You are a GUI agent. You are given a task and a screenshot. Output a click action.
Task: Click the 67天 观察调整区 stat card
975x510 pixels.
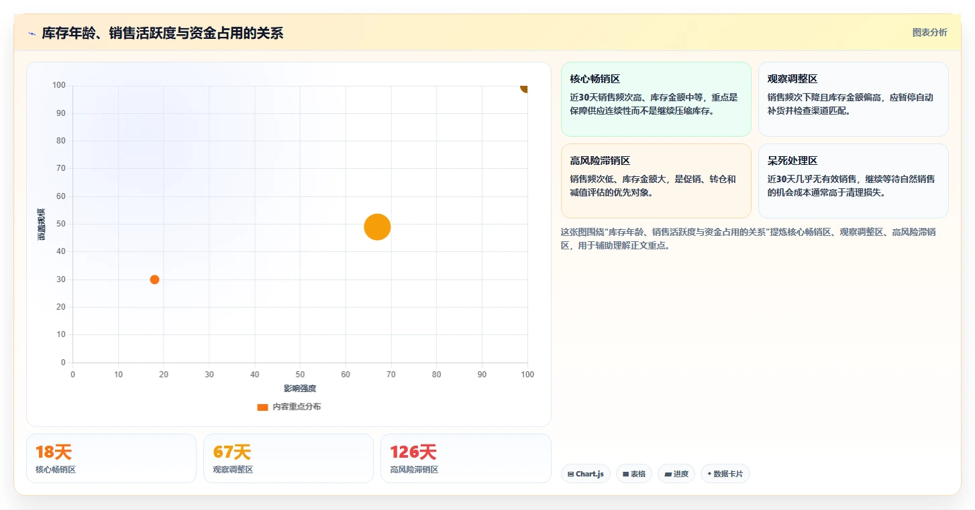[289, 458]
